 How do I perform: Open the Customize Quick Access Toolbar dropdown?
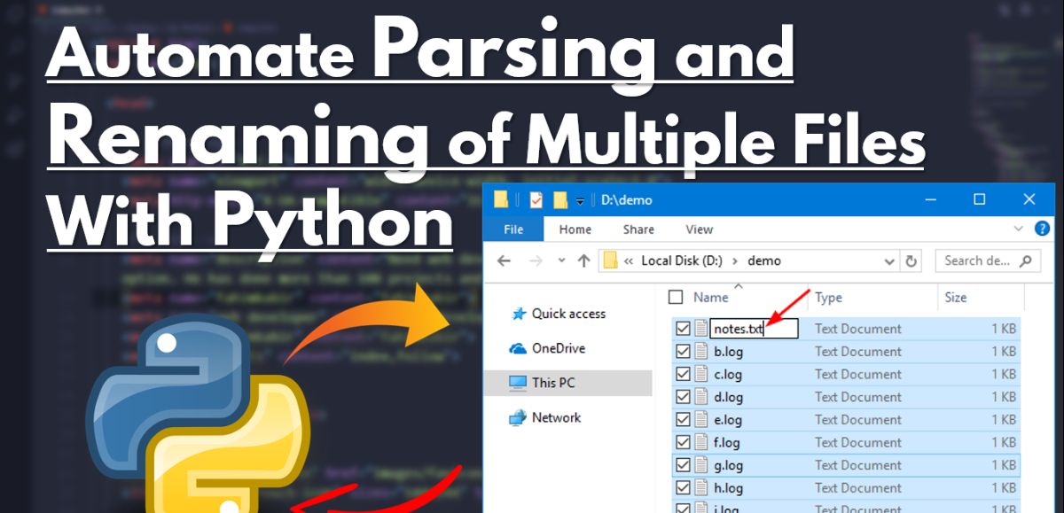(580, 201)
